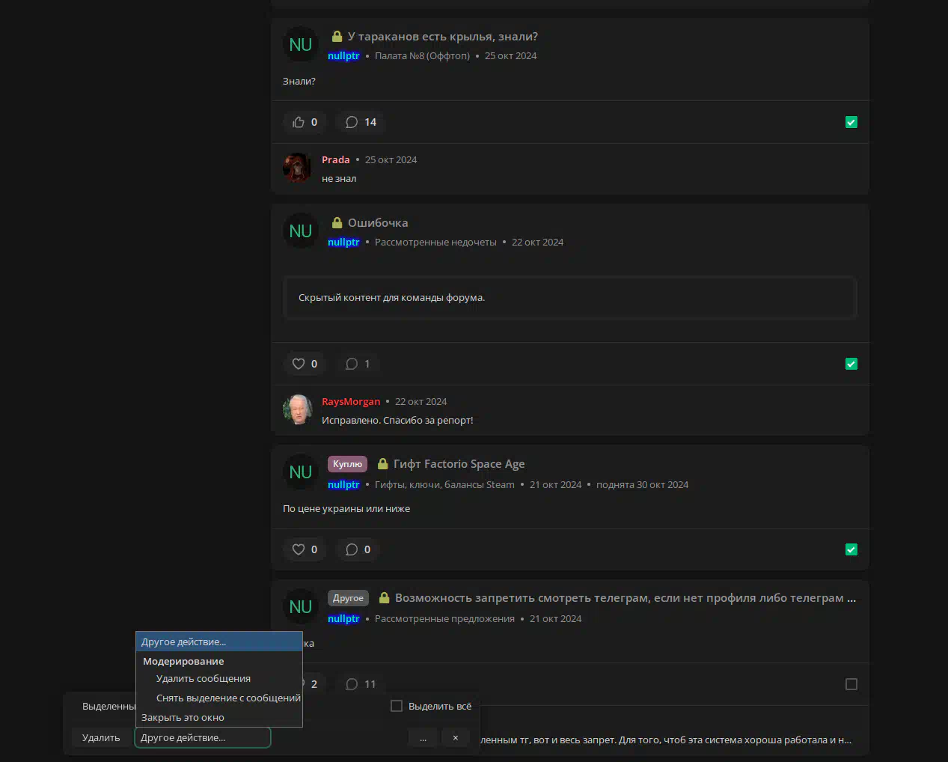Click the thumbs-up icon on the cockroach thread
Viewport: 948px width, 762px height.
point(299,122)
